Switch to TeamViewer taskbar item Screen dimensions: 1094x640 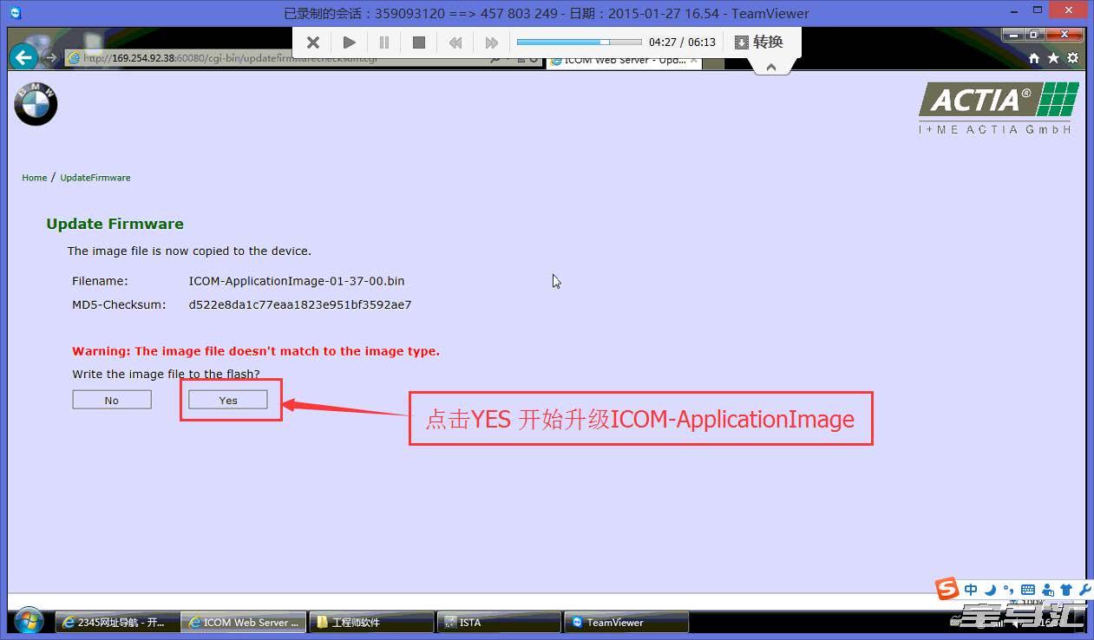[627, 622]
